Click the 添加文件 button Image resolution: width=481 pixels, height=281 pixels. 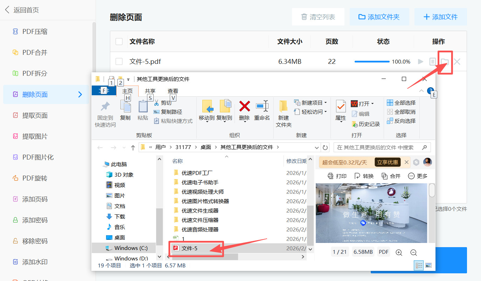point(441,16)
